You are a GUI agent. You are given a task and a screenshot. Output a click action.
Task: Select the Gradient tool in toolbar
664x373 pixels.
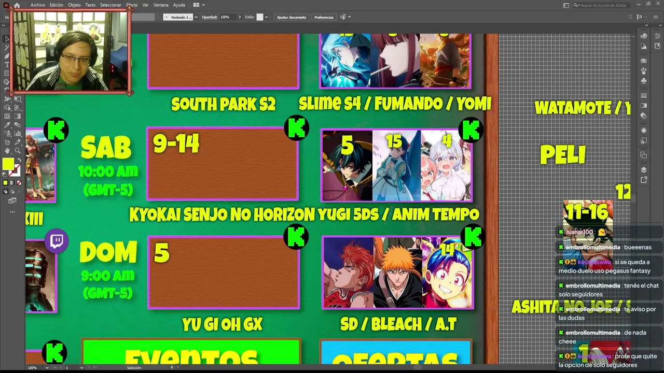click(17, 117)
